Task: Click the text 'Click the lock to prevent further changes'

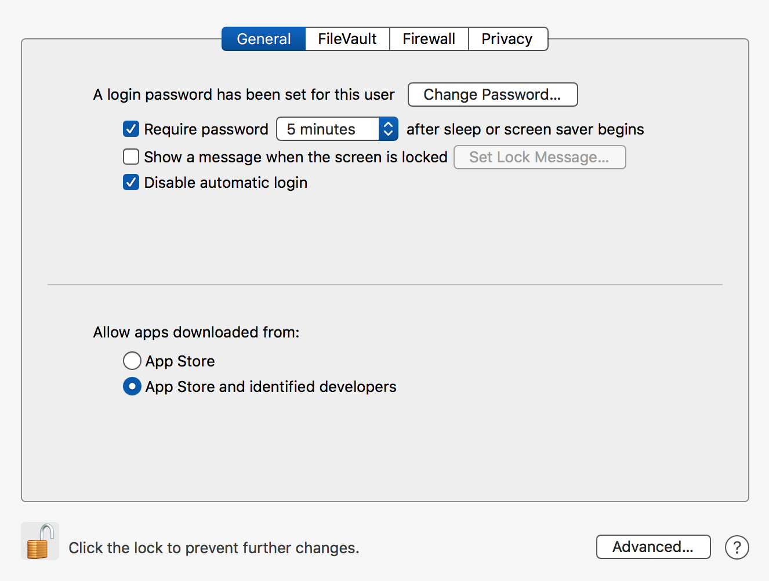Action: pyautogui.click(x=214, y=548)
